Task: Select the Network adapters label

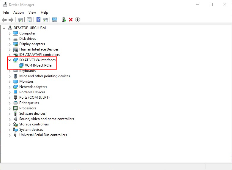Action: 33,87
